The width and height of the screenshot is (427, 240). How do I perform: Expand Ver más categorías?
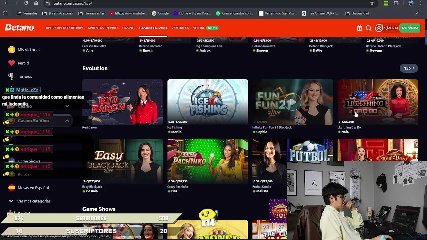30,201
